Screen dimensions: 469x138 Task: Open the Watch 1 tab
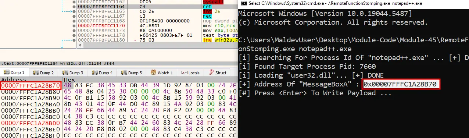(x=162, y=73)
